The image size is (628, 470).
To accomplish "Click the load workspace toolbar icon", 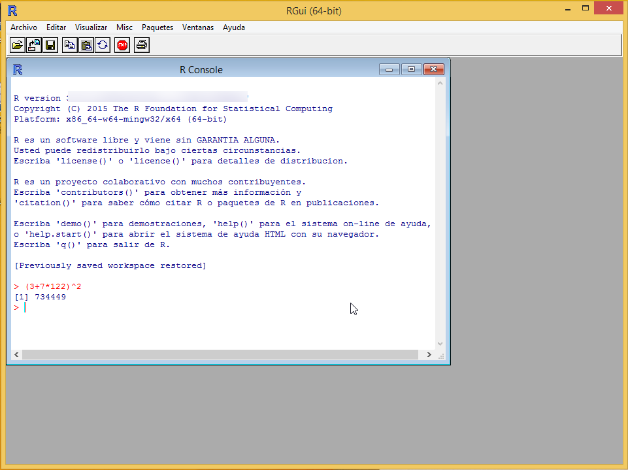I will 33,45.
